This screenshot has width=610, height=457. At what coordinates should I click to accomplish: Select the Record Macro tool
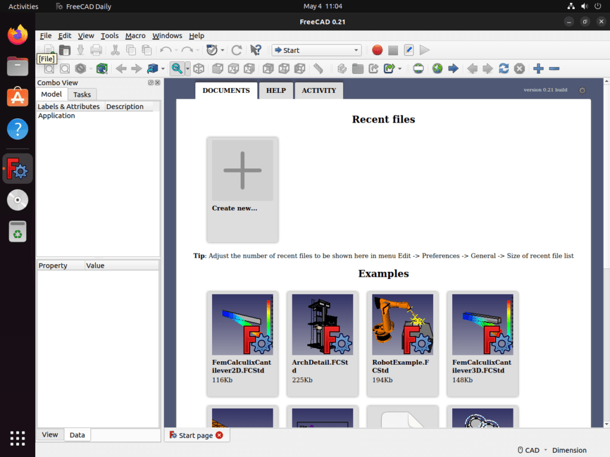[x=377, y=50]
